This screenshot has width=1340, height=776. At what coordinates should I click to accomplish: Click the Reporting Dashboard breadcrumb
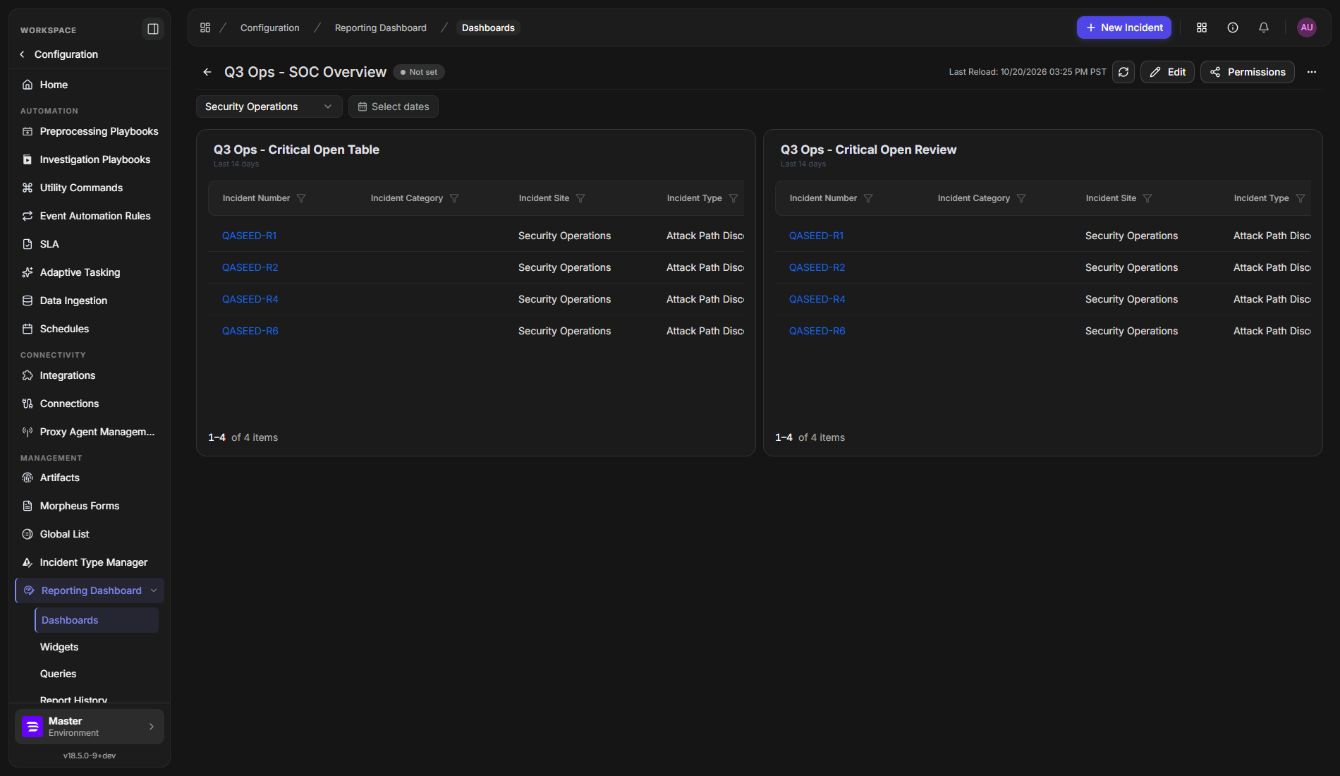point(381,28)
